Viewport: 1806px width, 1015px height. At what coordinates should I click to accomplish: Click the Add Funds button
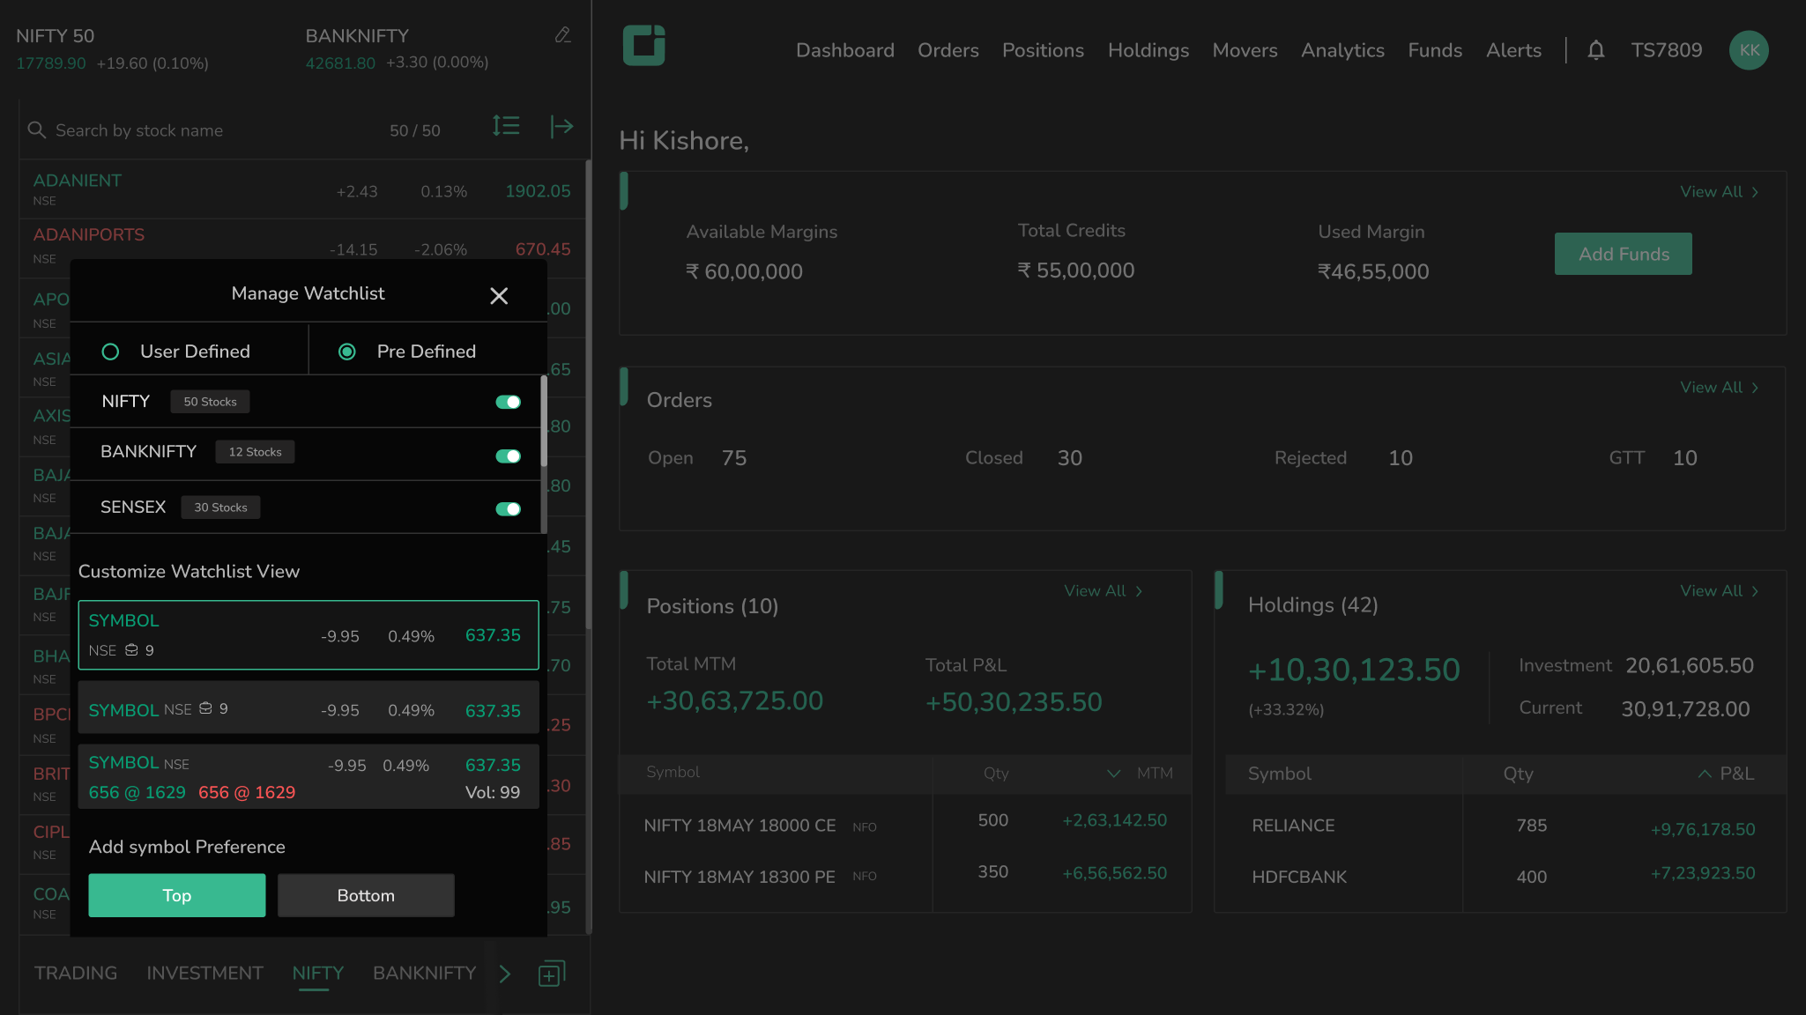click(1623, 254)
